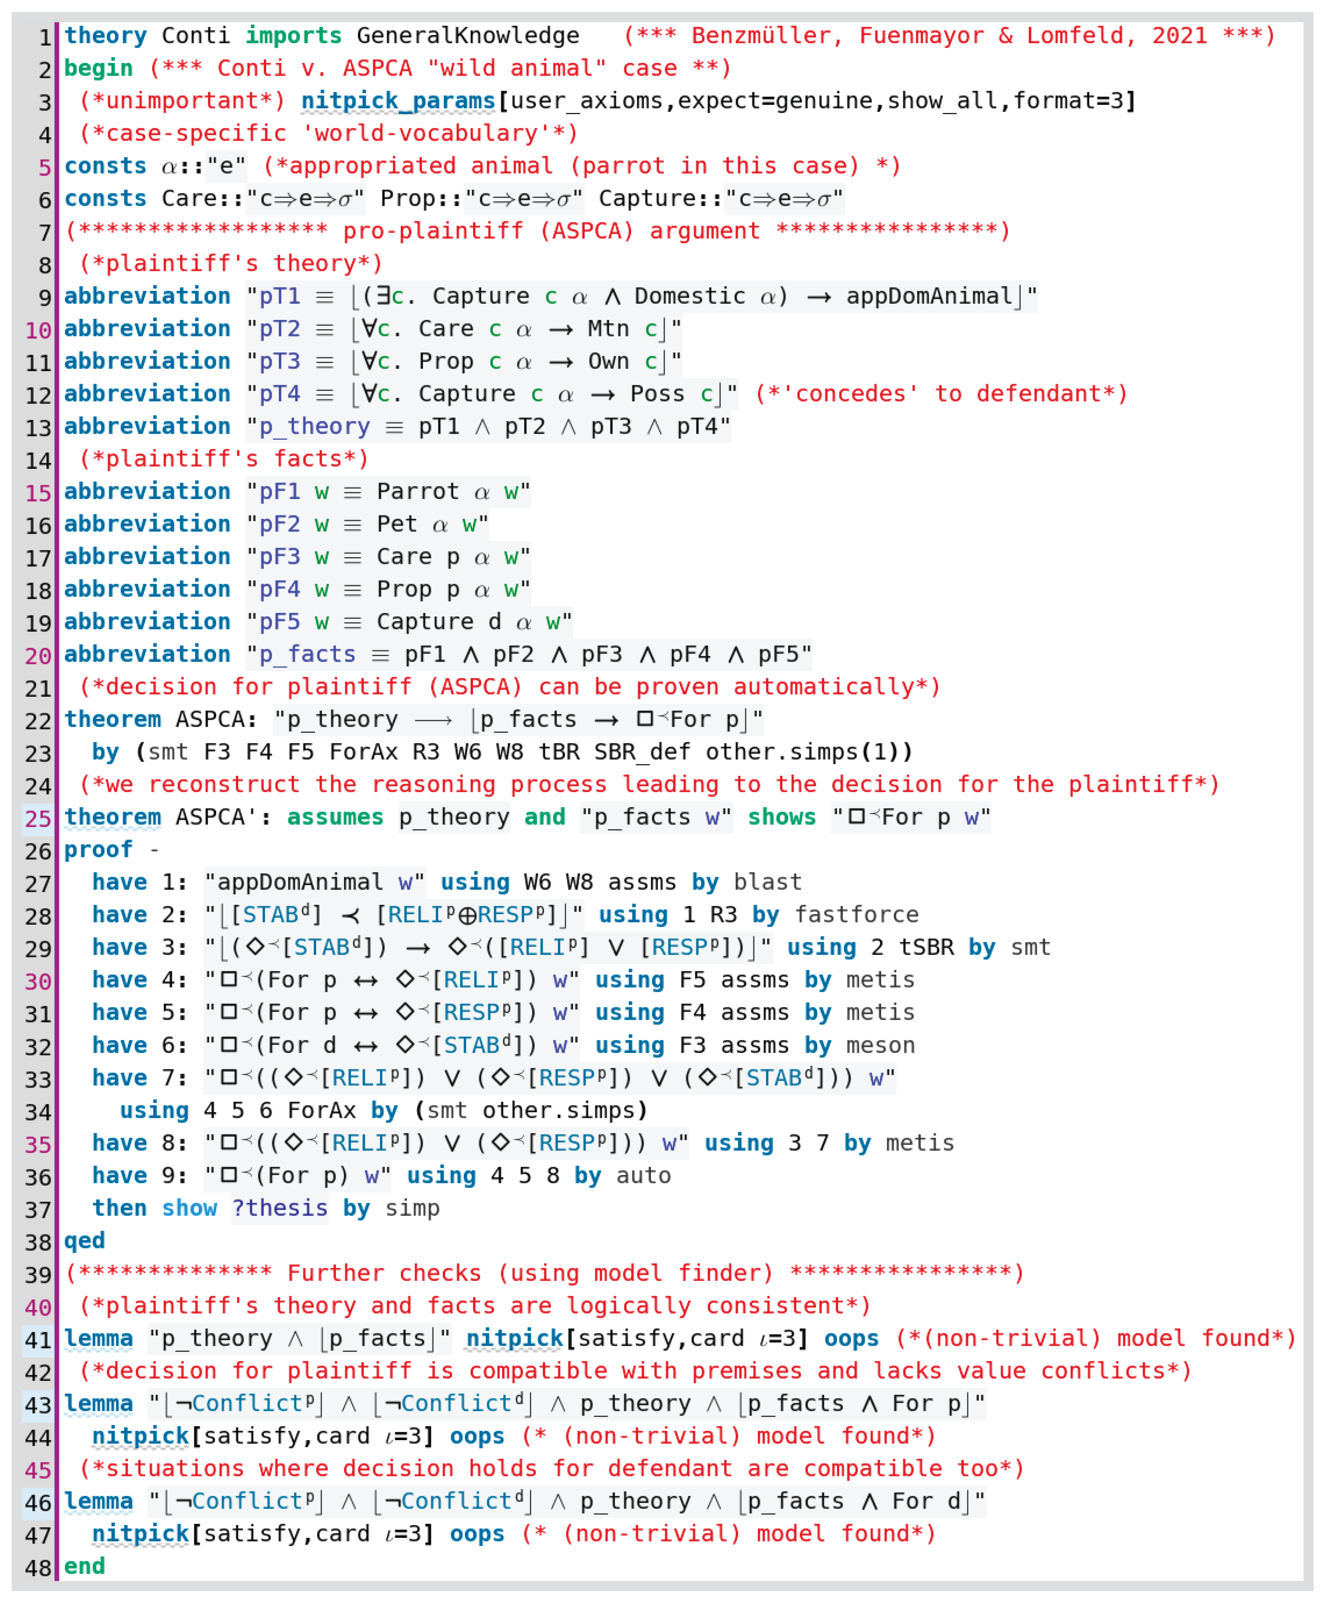Click the 'p_theory' name on line 13
Viewport: 1322px width, 1604px height.
click(x=315, y=426)
